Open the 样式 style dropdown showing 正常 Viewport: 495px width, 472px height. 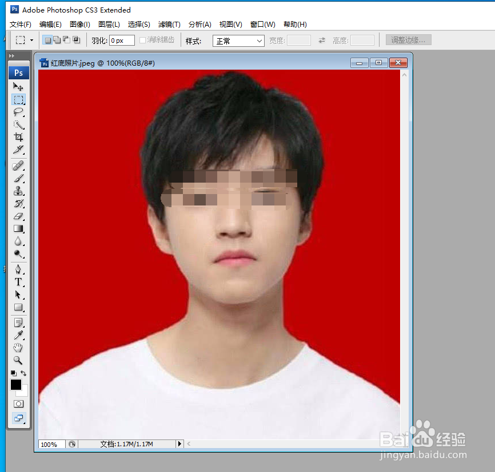pyautogui.click(x=238, y=41)
